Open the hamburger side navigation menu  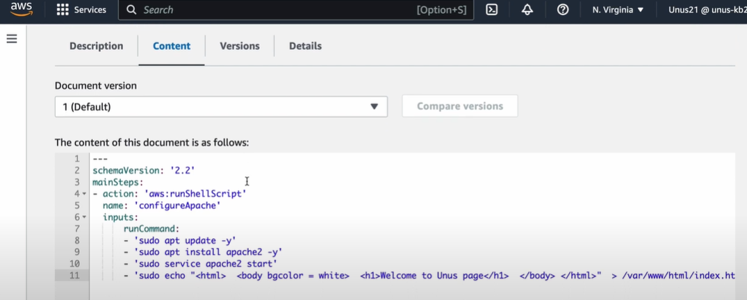(12, 39)
